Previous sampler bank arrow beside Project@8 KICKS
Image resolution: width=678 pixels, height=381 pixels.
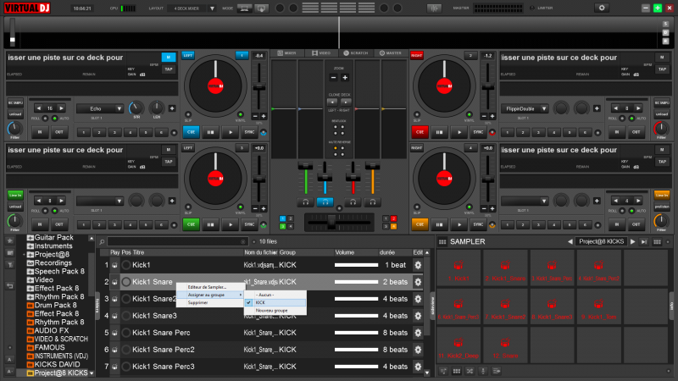pyautogui.click(x=570, y=242)
